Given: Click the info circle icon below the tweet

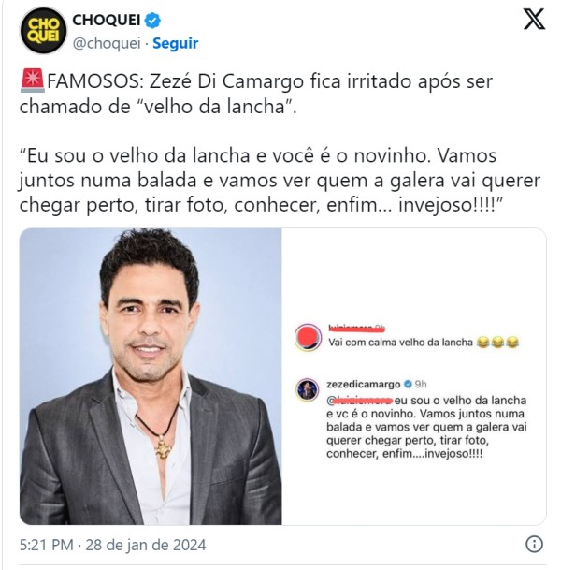Looking at the screenshot, I should [x=534, y=545].
